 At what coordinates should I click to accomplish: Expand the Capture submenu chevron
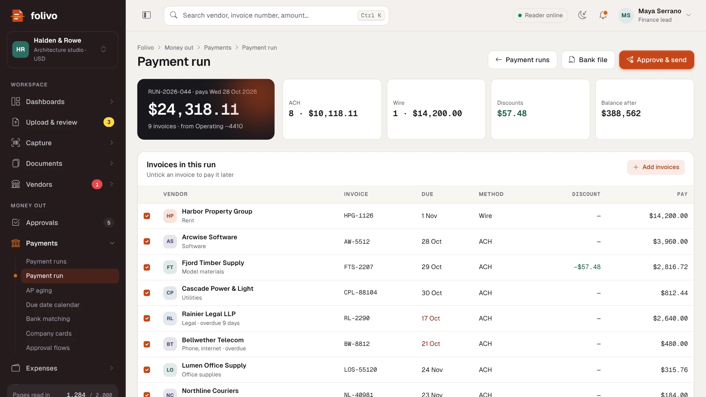(112, 143)
